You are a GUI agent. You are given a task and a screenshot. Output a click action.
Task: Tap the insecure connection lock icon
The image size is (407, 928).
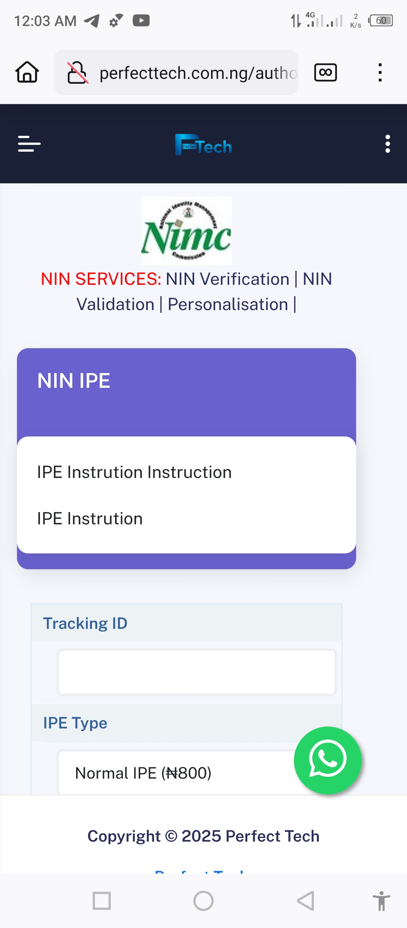(78, 72)
